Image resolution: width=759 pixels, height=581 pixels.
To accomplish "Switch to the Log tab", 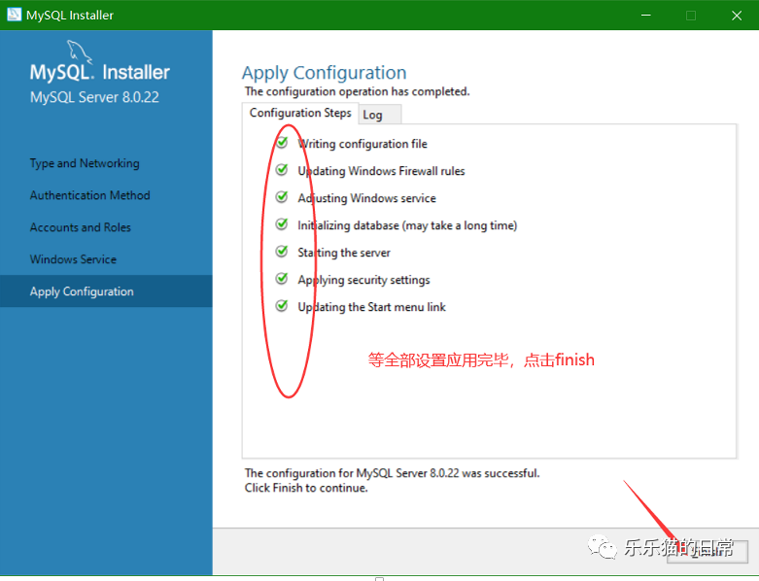I will [379, 115].
